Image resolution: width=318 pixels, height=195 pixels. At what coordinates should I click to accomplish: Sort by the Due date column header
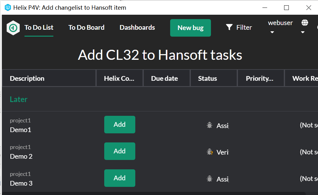coord(164,78)
